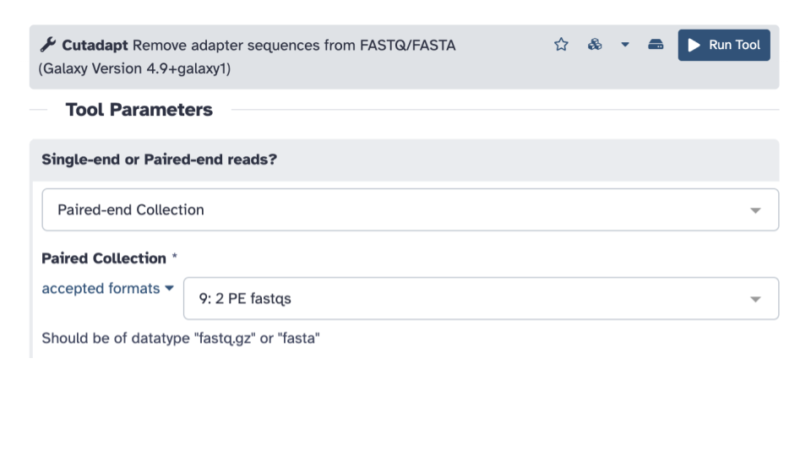Click the arrow on Paired-end Collection dropdown

[755, 210]
